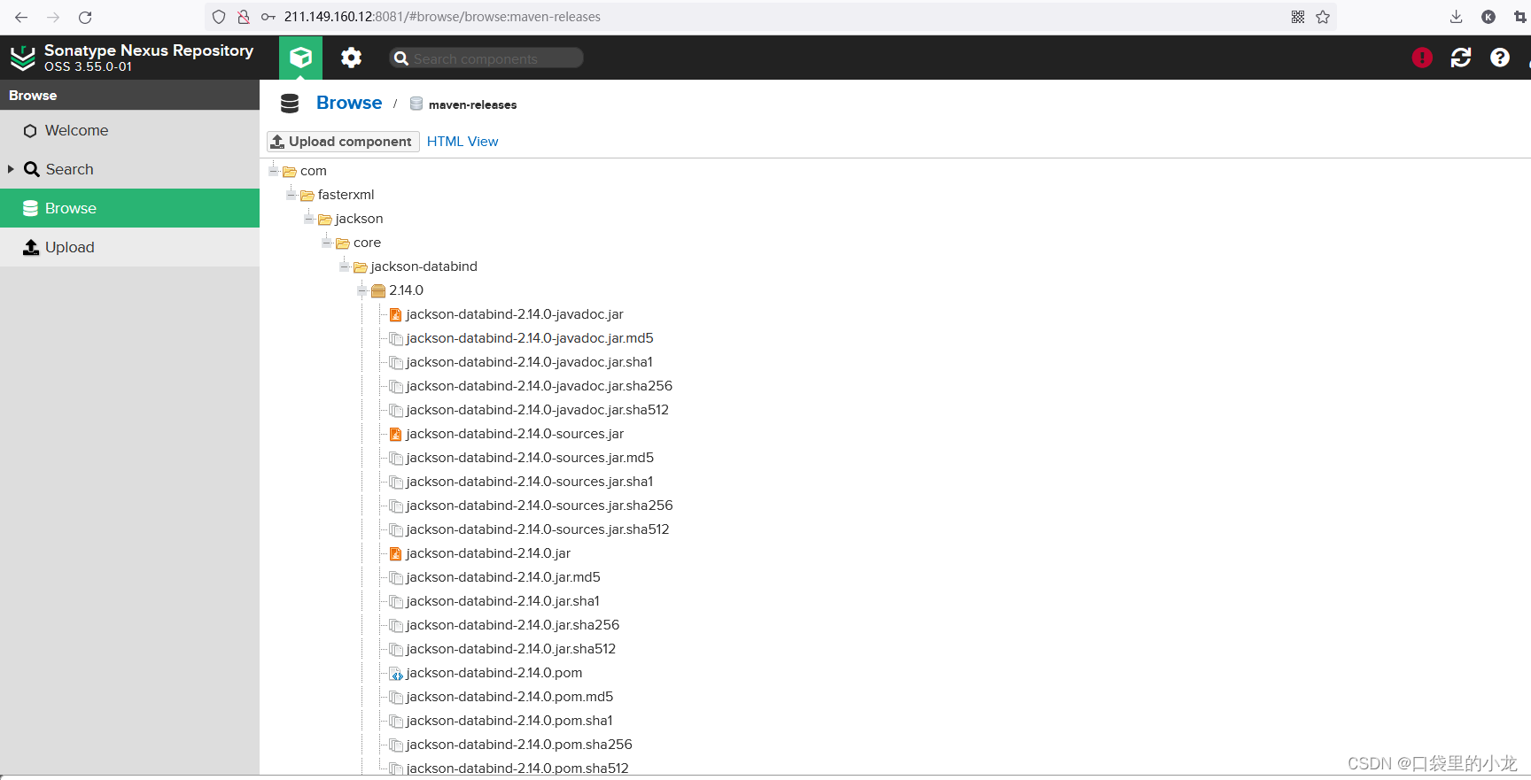Open the Administration gear icon
Viewport: 1531px width, 780px height.
coord(352,58)
